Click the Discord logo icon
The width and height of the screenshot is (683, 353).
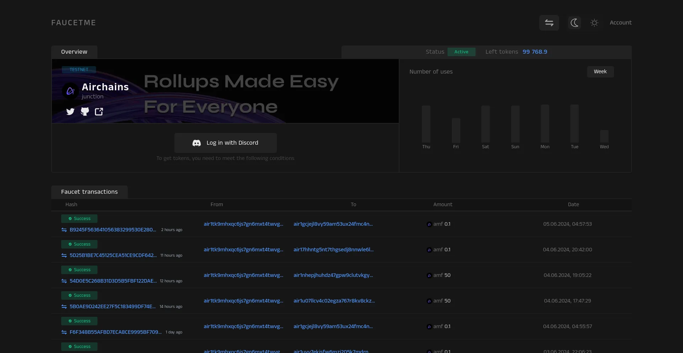pyautogui.click(x=197, y=143)
